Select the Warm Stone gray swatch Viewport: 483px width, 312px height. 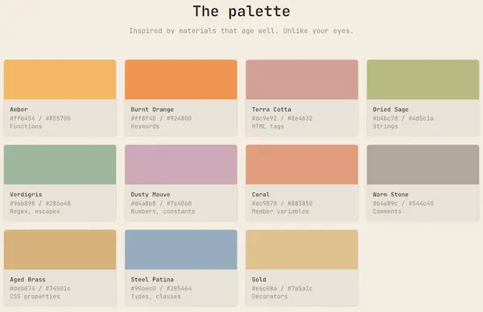[423, 165]
